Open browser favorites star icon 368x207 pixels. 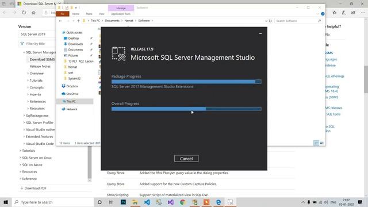[335, 13]
